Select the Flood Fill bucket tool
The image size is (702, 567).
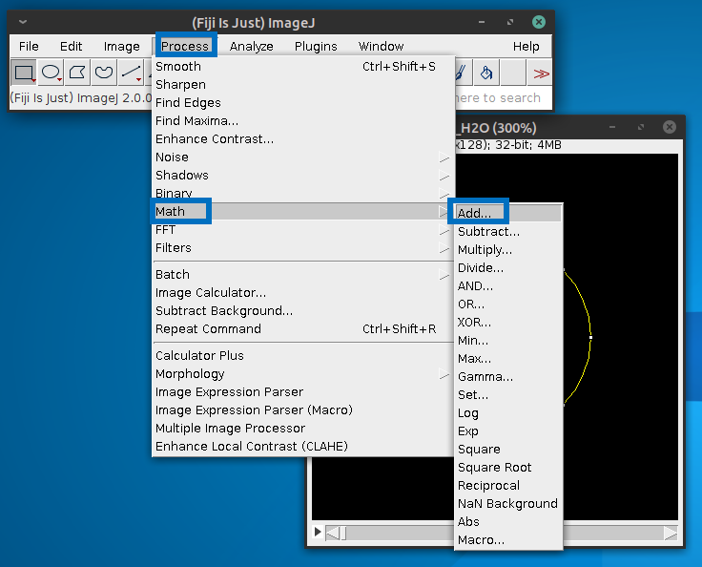point(486,73)
